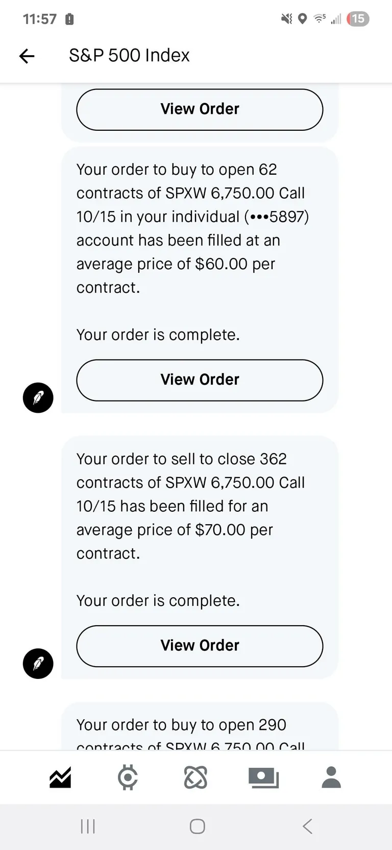Tap the buy-to-open 62 contracts message text
The height and width of the screenshot is (850, 392).
tap(192, 228)
